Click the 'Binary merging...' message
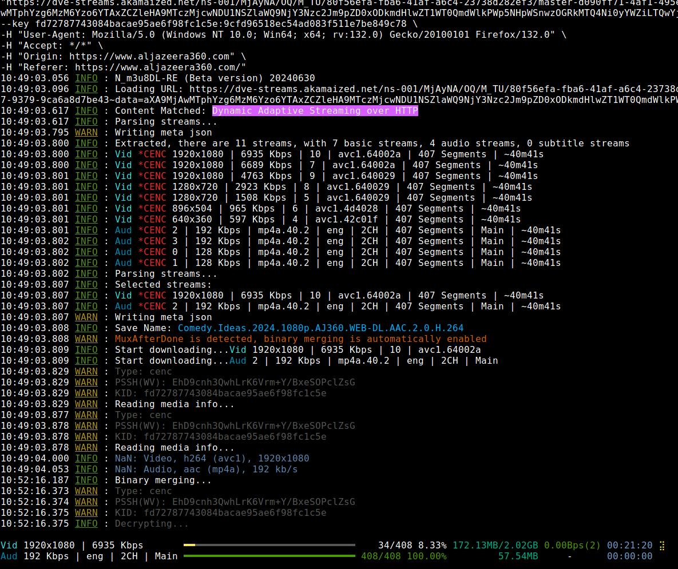This screenshot has height=569, width=678. pyautogui.click(x=164, y=480)
